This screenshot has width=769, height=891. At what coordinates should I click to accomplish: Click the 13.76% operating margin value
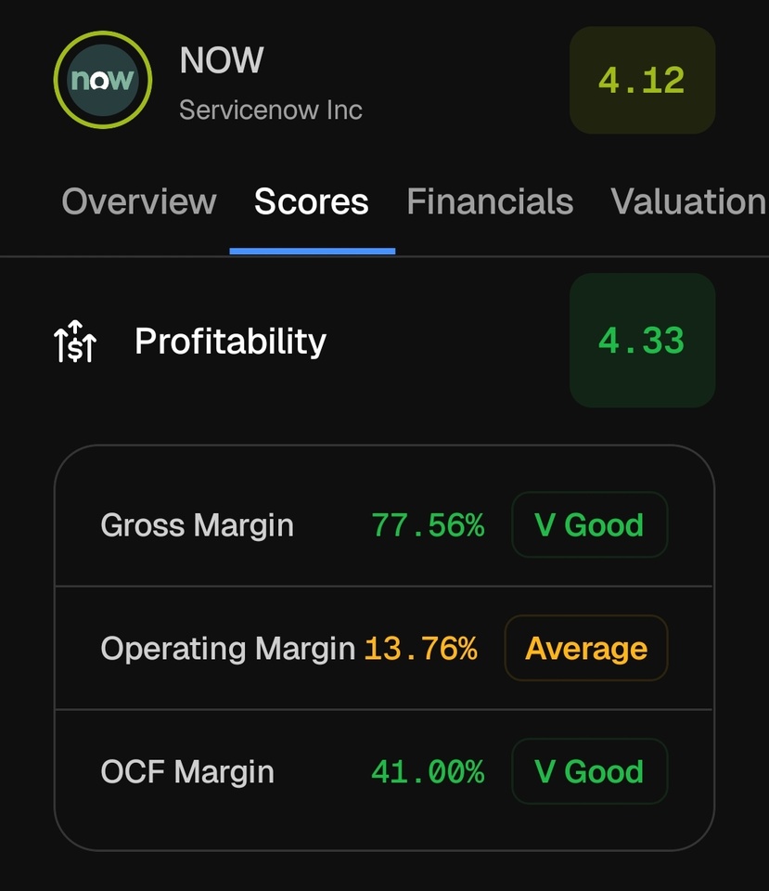pyautogui.click(x=420, y=648)
